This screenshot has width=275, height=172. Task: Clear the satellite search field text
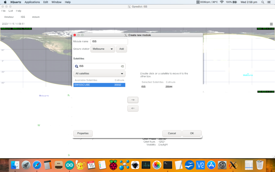pyautogui.click(x=122, y=66)
